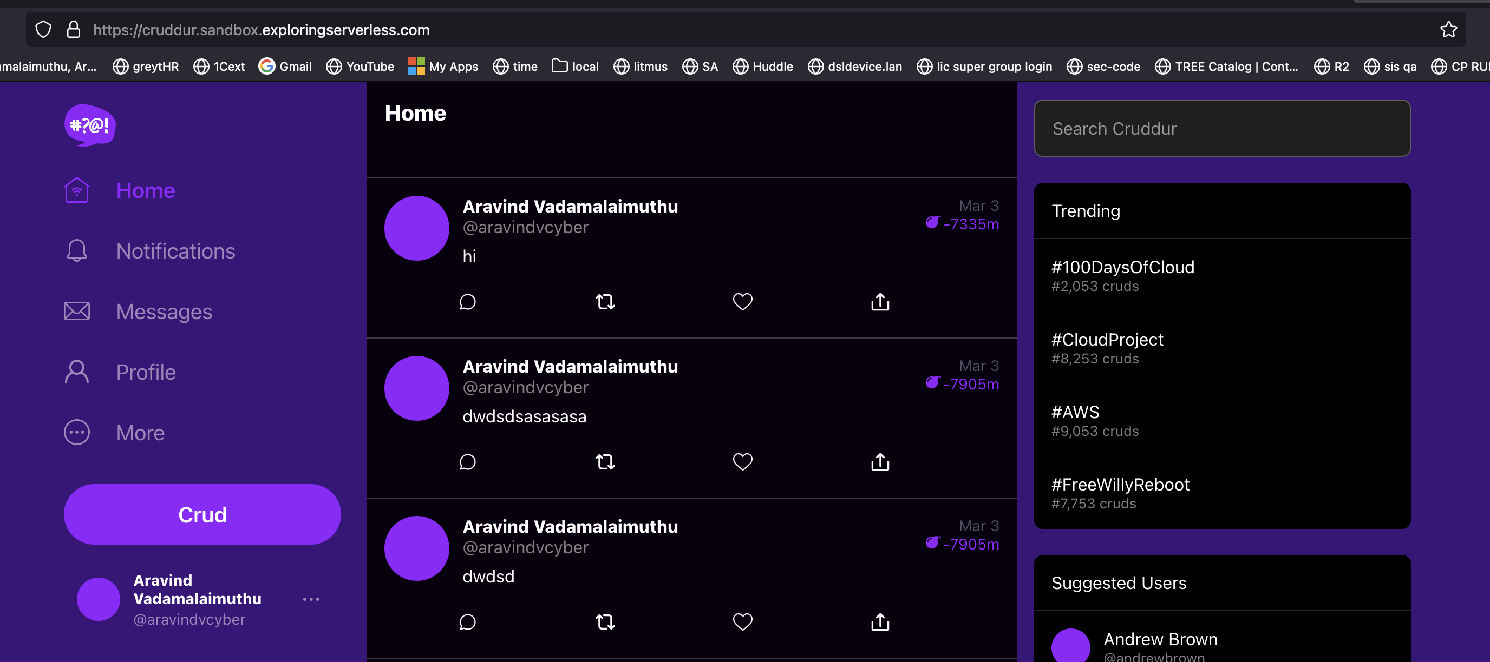Click the Search Cruddur input field
1490x662 pixels.
click(x=1221, y=128)
